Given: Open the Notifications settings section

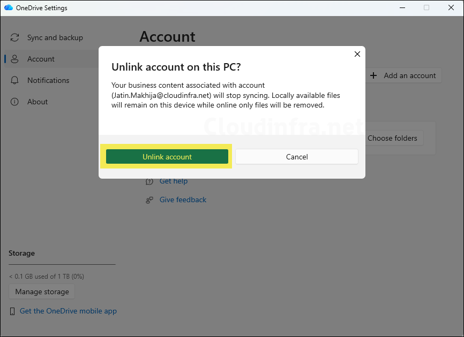Looking at the screenshot, I should tap(49, 80).
